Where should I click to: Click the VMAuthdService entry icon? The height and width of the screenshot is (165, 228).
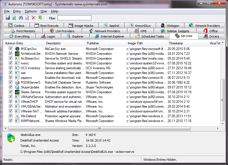(17, 97)
